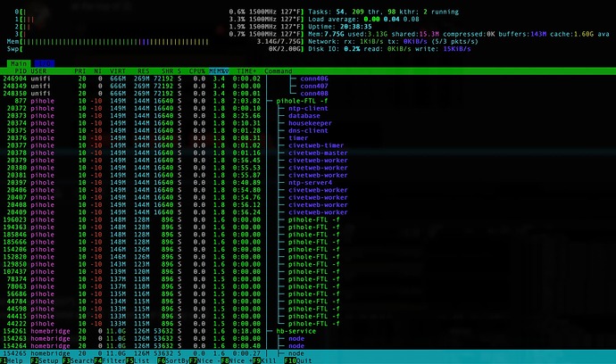Open the F6 SortBy menu
Image resolution: width=616 pixels, height=364 pixels.
point(173,360)
